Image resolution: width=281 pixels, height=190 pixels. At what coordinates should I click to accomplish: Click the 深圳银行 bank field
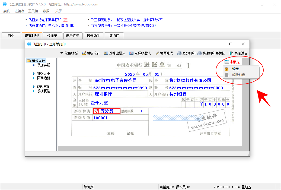pos(103,94)
